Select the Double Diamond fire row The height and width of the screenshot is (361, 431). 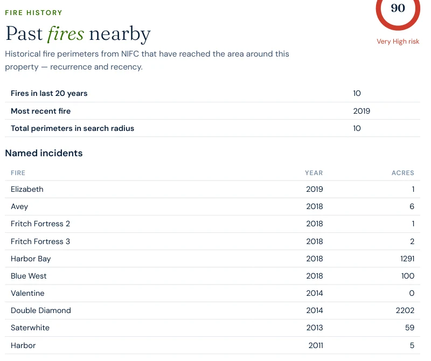coord(212,311)
